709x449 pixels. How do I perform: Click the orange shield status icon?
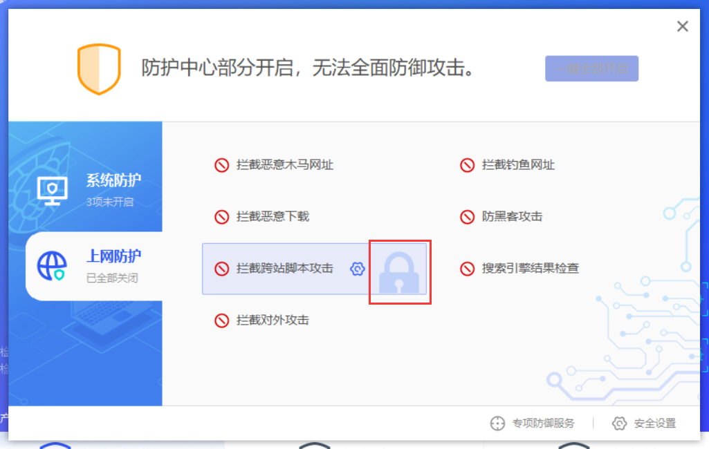99,69
